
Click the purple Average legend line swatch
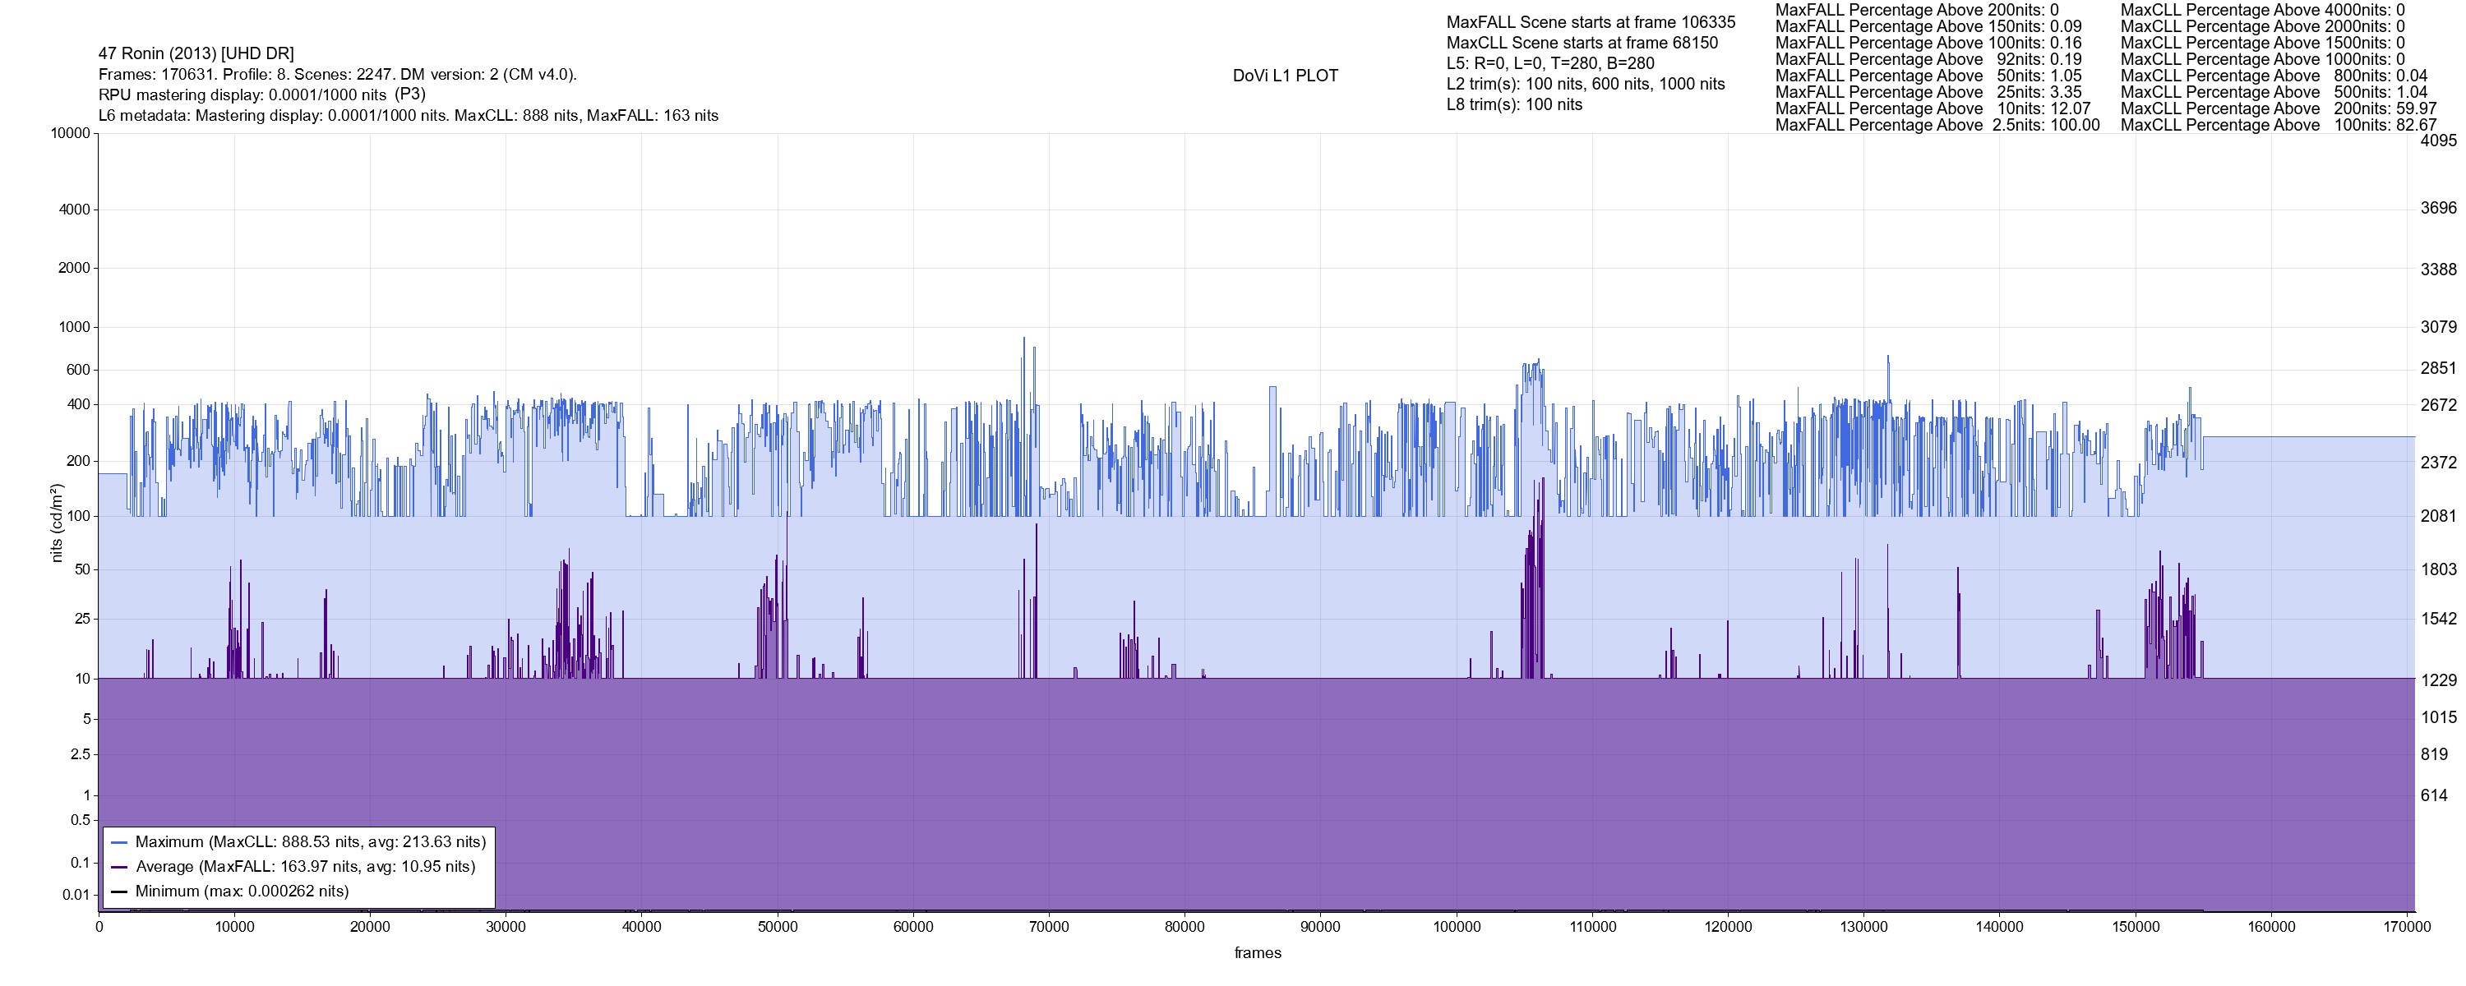click(120, 868)
